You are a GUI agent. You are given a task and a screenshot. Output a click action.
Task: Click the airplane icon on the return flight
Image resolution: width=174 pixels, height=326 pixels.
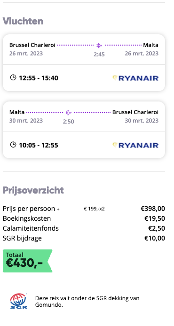pyautogui.click(x=69, y=112)
